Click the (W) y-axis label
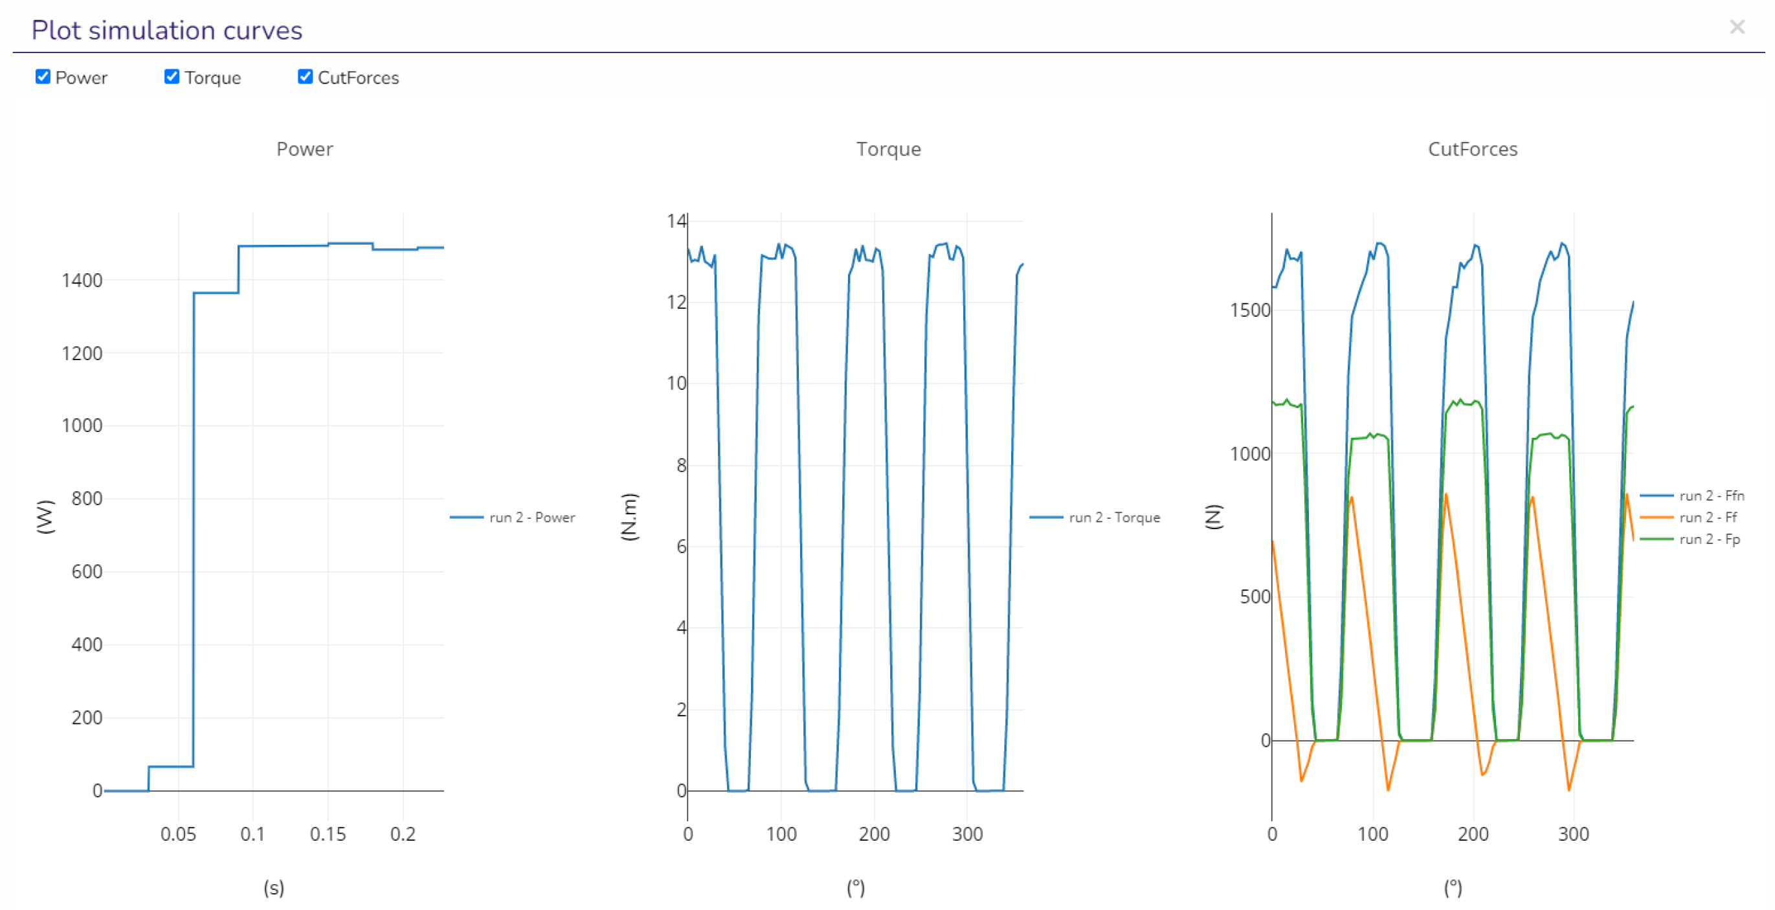 (45, 516)
